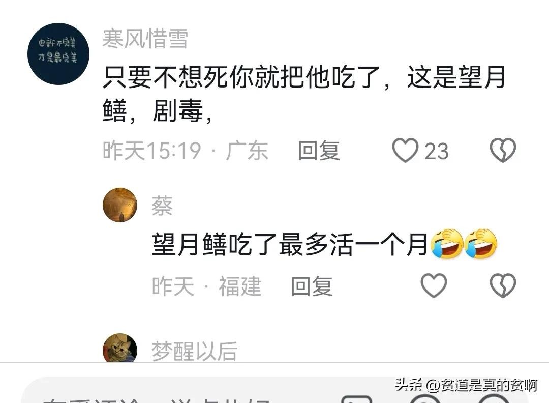
Task: Open 寒风惜雪's profile avatar
Action: tap(58, 53)
